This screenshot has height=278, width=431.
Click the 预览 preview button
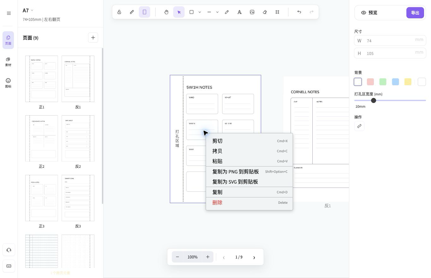pyautogui.click(x=369, y=13)
